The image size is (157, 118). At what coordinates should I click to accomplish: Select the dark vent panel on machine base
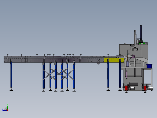tap(133, 84)
